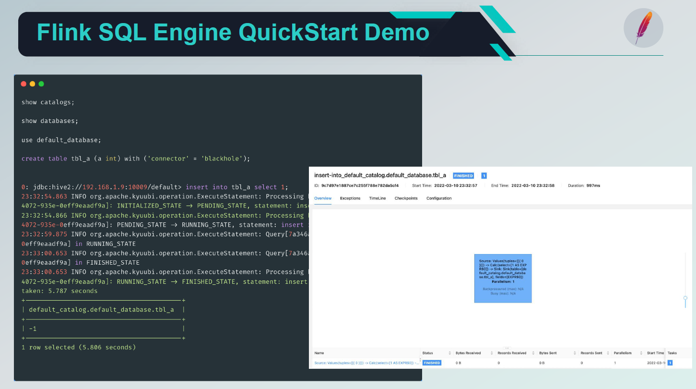Click the Apache feather logo

click(x=643, y=28)
